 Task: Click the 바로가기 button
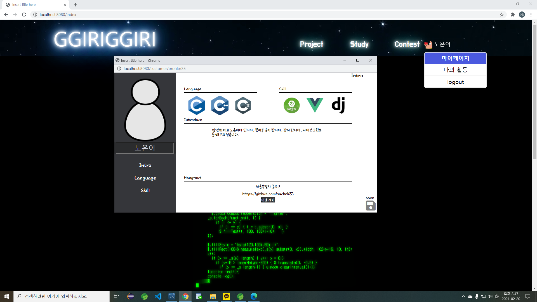click(x=268, y=200)
